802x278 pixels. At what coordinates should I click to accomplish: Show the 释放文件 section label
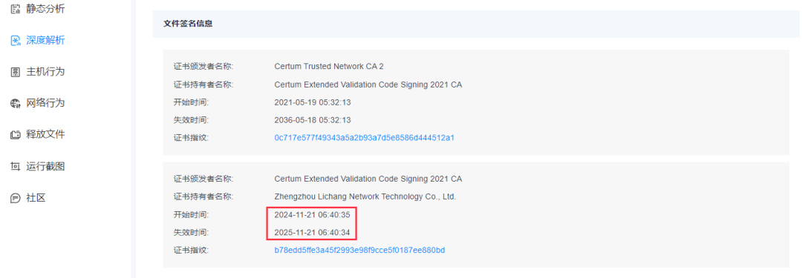tap(45, 134)
